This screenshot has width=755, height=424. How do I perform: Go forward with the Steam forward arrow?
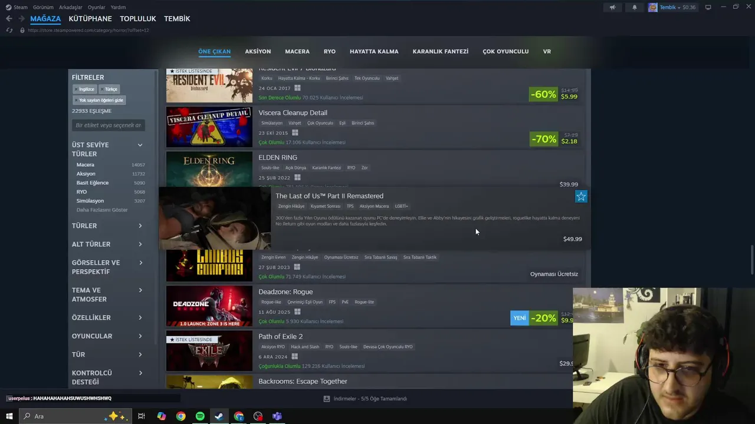tap(22, 19)
